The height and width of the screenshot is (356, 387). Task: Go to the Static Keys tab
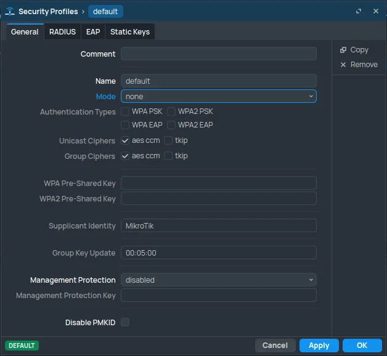129,32
